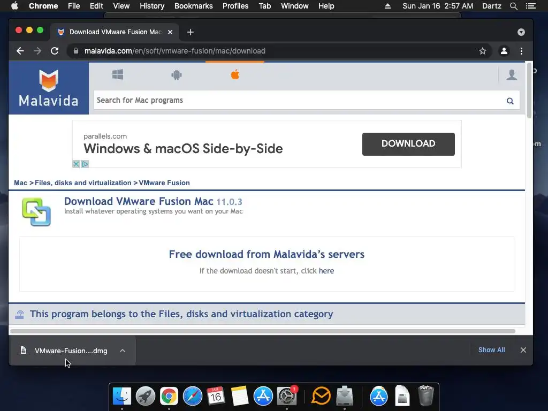Click the AdChoices triangle icon
The height and width of the screenshot is (411, 548).
[x=85, y=164]
